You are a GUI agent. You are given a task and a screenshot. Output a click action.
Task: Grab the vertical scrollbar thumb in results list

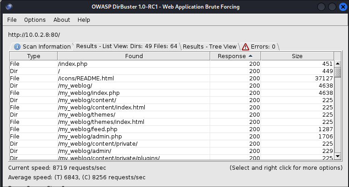pos(337,73)
